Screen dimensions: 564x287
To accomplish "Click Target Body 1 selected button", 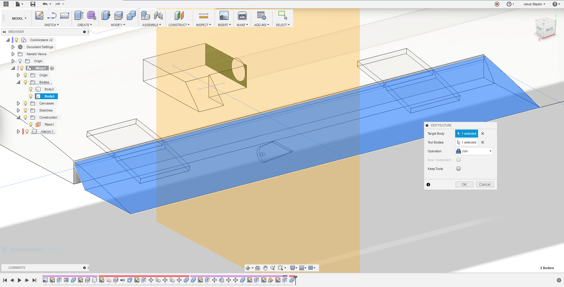I will coord(466,134).
